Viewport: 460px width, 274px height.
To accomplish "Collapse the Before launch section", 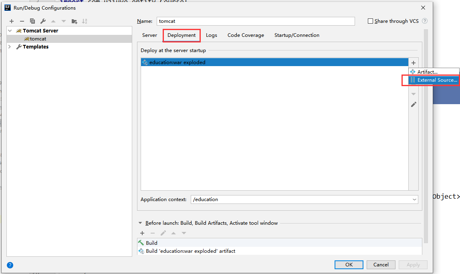I will click(x=140, y=223).
